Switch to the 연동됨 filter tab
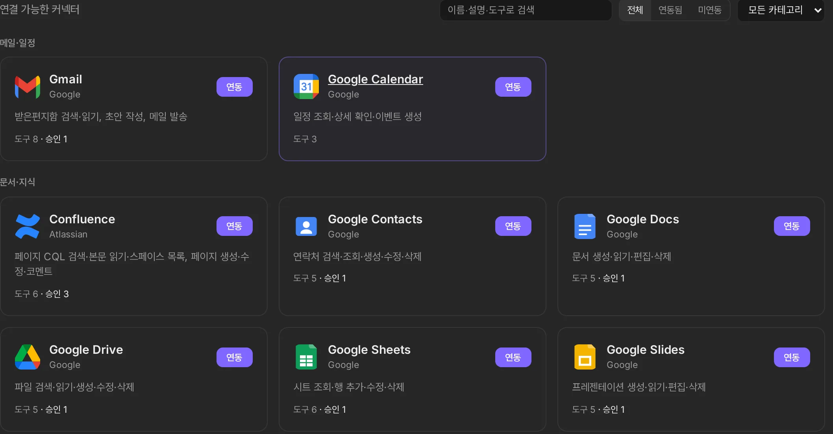The height and width of the screenshot is (434, 833). click(x=670, y=10)
